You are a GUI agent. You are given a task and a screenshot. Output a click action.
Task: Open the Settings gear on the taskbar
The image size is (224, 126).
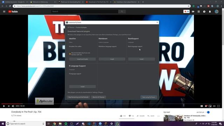click(112, 124)
